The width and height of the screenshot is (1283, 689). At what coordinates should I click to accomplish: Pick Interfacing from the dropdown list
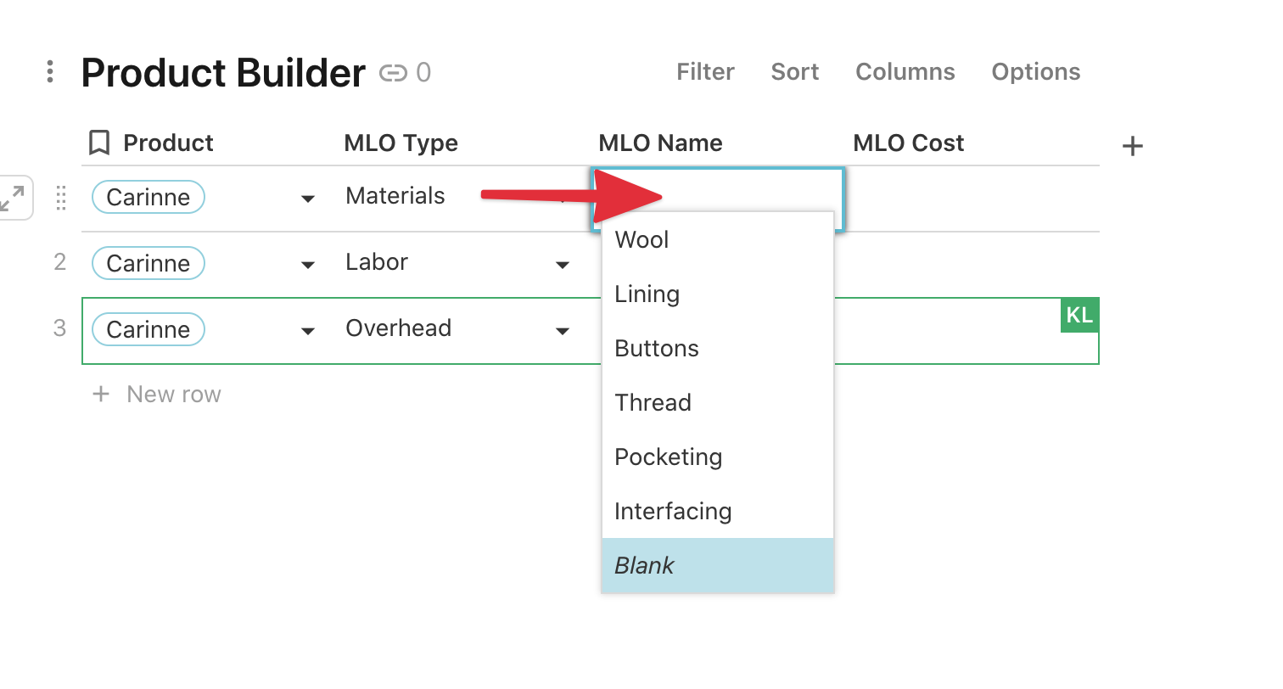tap(673, 512)
